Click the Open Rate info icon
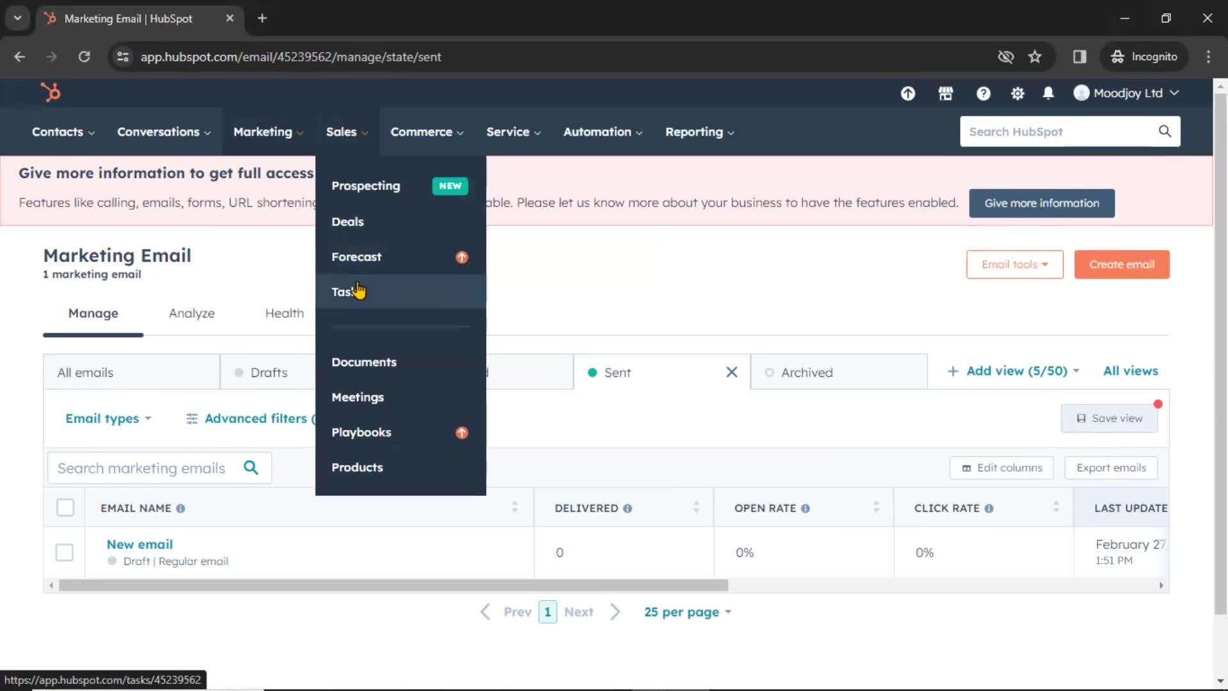The width and height of the screenshot is (1228, 691). pos(805,509)
